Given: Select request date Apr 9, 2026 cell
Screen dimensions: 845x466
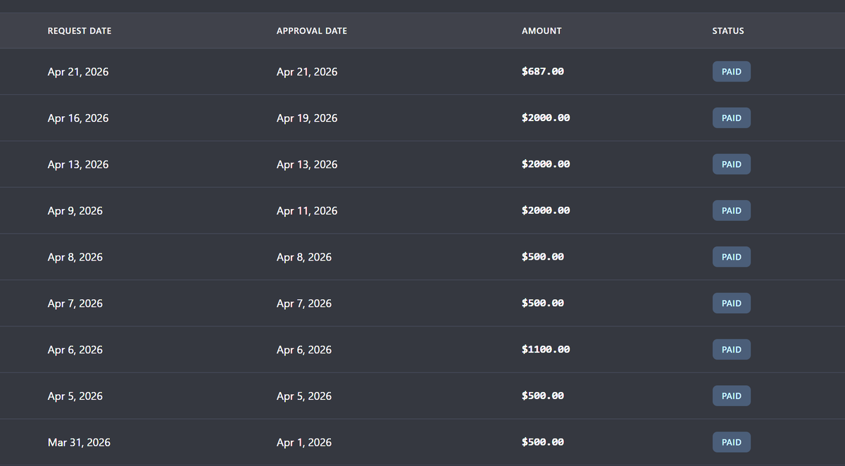Looking at the screenshot, I should tap(75, 211).
